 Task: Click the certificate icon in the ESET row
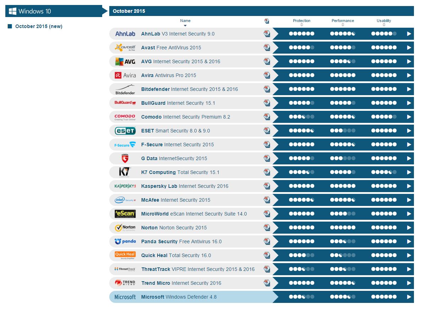click(x=267, y=131)
